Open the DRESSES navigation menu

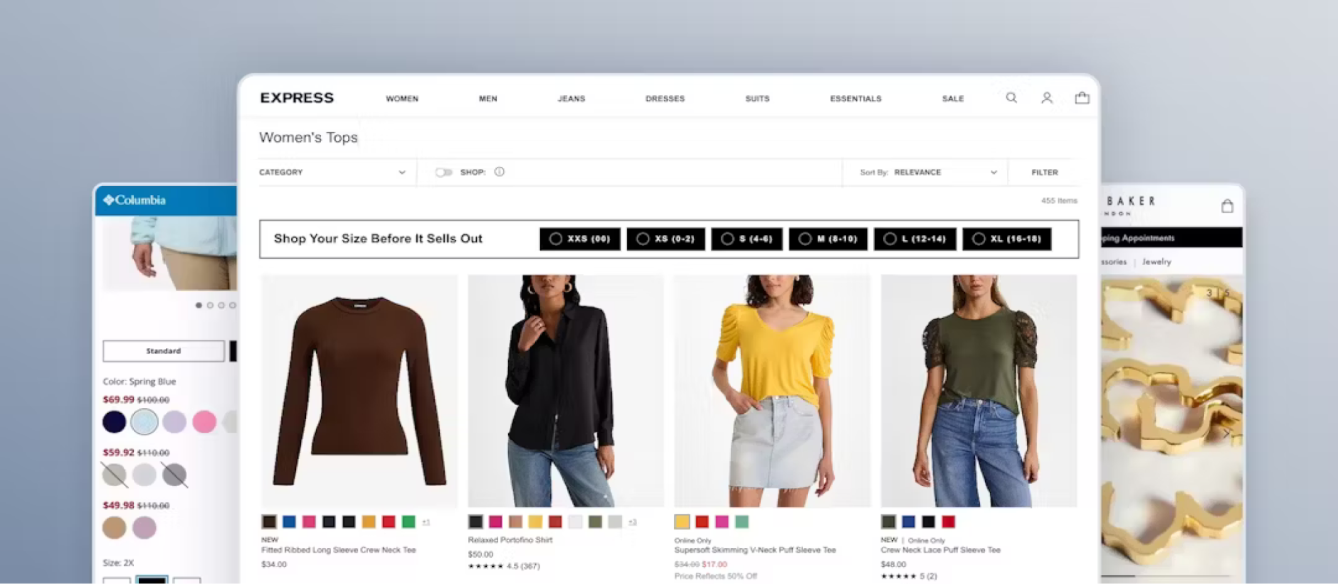tap(665, 98)
